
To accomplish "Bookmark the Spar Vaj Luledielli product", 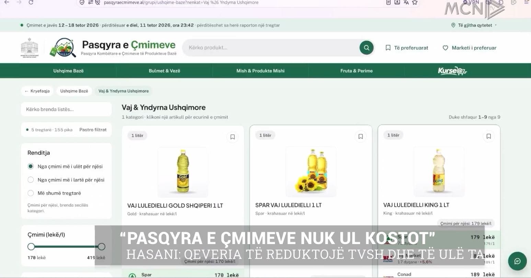I will pos(360,136).
